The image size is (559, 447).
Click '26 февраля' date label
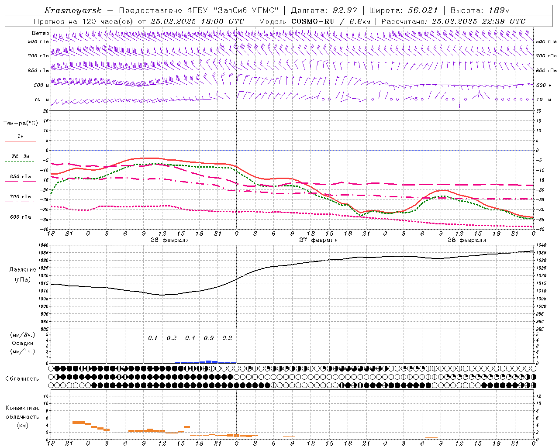pos(170,240)
